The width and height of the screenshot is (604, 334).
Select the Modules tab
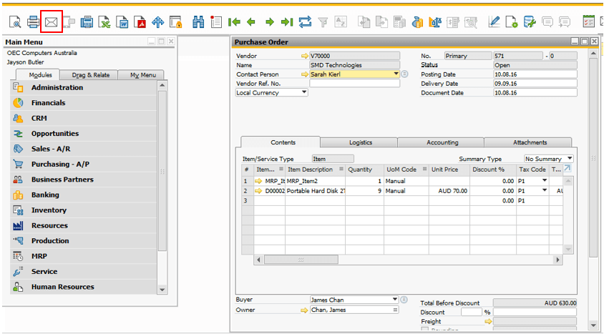coord(41,75)
